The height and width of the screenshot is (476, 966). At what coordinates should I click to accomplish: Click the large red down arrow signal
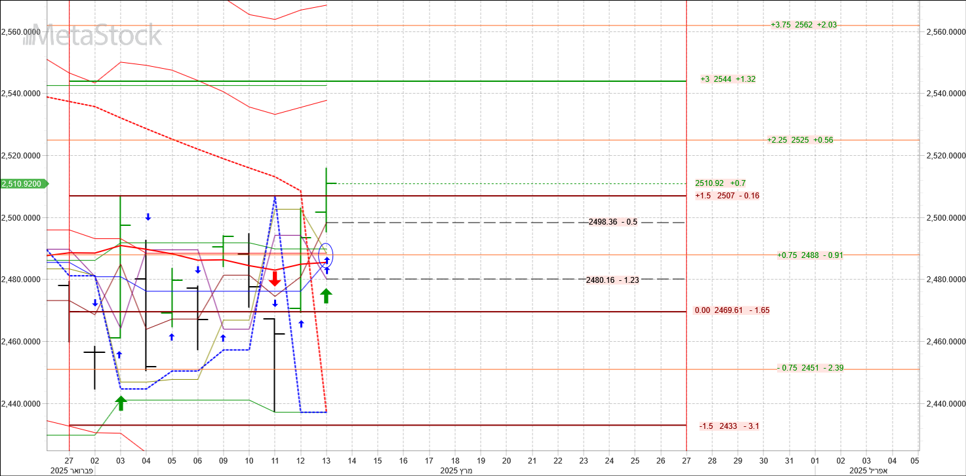[275, 279]
